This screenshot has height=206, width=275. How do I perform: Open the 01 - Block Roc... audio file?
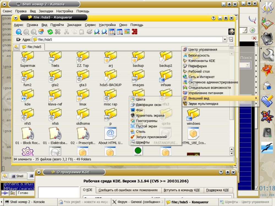[x=28, y=136]
